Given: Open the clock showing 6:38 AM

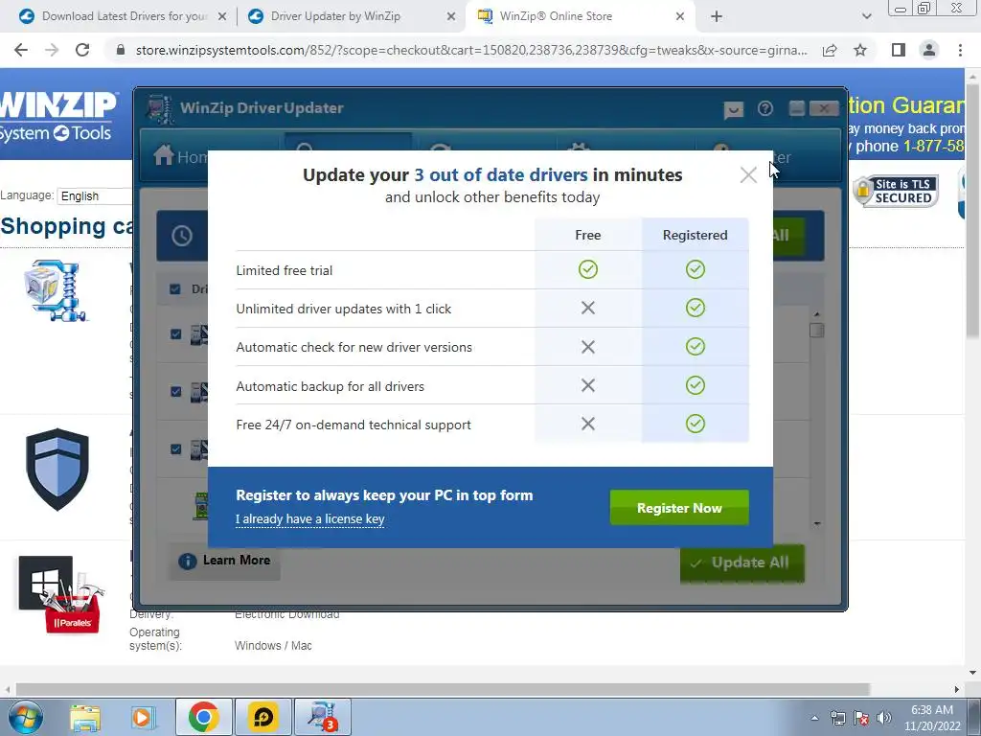Looking at the screenshot, I should (932, 718).
